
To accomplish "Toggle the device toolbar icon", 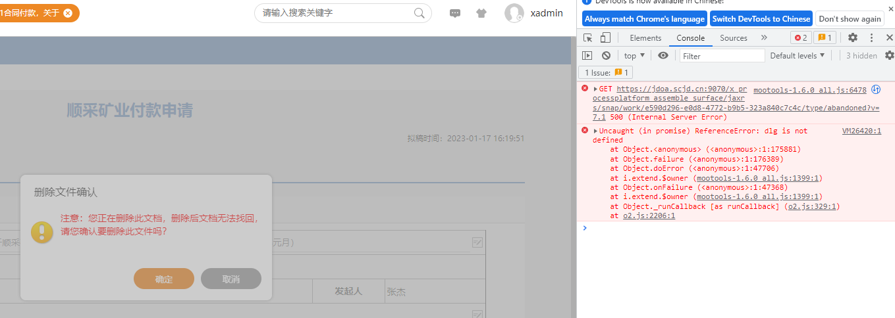I will [x=605, y=37].
